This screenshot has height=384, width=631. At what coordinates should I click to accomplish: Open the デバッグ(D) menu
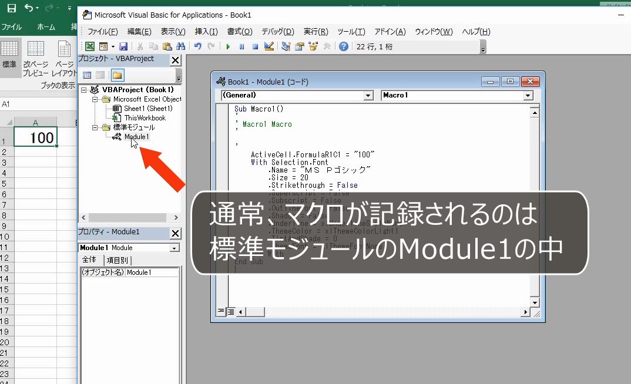click(278, 31)
